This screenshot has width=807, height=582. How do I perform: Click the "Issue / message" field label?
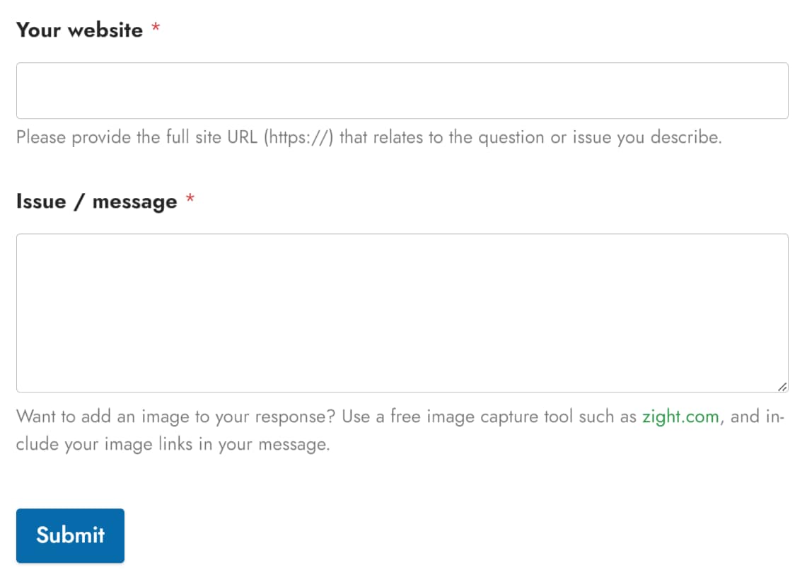click(x=96, y=202)
